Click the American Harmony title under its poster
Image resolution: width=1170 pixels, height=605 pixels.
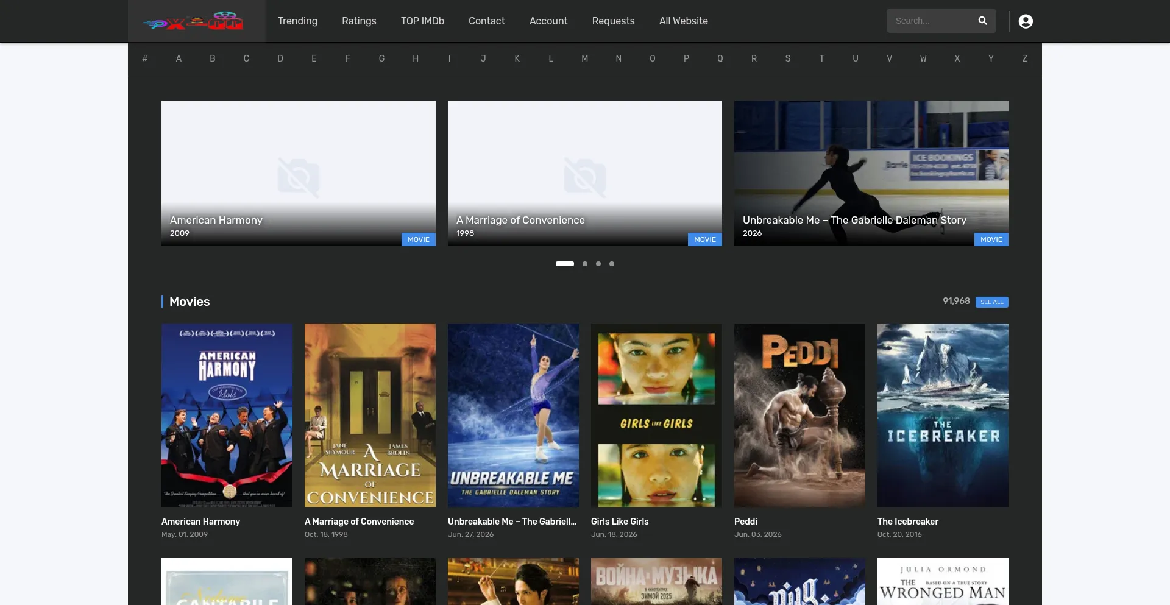200,522
